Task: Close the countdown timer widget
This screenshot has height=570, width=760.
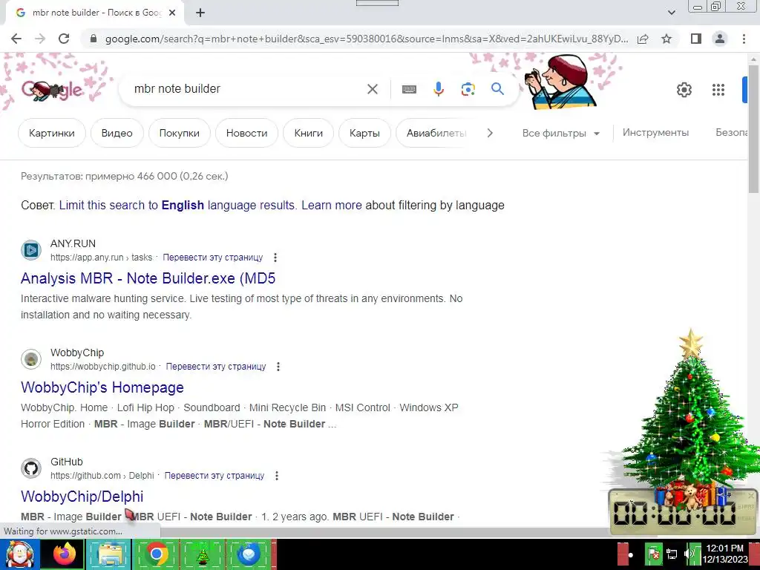Action: point(750,495)
